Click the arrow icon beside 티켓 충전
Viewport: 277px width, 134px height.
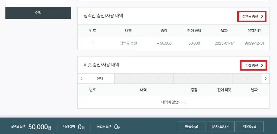(262, 65)
